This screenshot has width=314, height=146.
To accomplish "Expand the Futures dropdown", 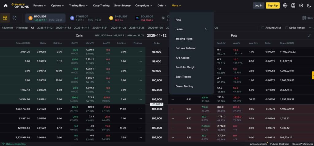I will 40,6.
